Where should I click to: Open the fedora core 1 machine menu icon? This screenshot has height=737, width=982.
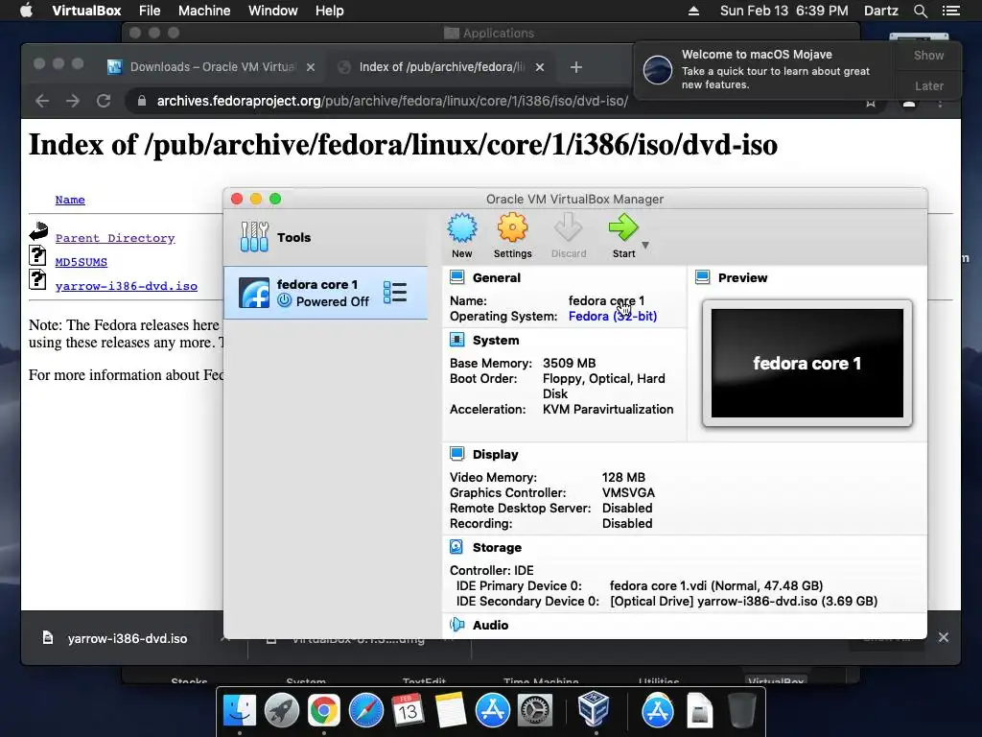(x=395, y=293)
